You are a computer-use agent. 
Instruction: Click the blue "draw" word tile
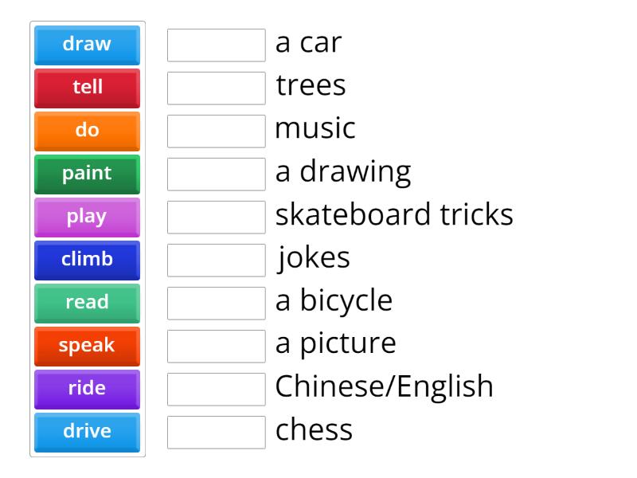click(x=88, y=45)
